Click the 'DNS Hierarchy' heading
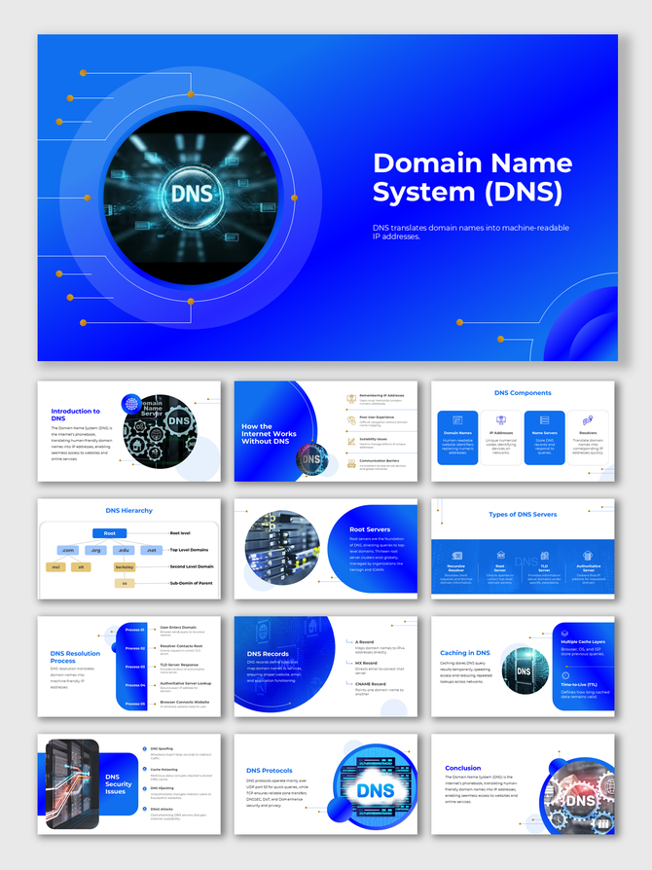Screen dimensions: 652x870 128,511
